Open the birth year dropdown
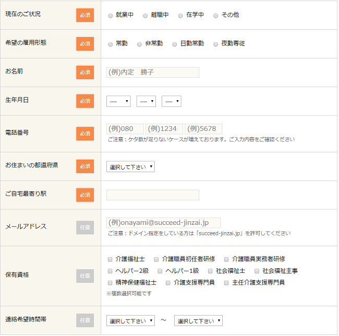 pos(118,101)
